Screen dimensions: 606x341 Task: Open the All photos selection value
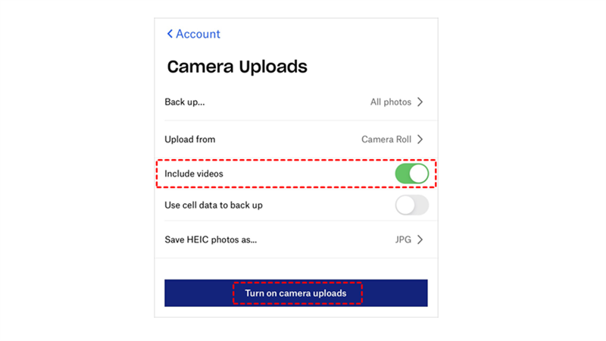(x=391, y=102)
